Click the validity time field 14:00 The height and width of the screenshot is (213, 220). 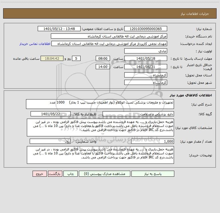[103, 67]
